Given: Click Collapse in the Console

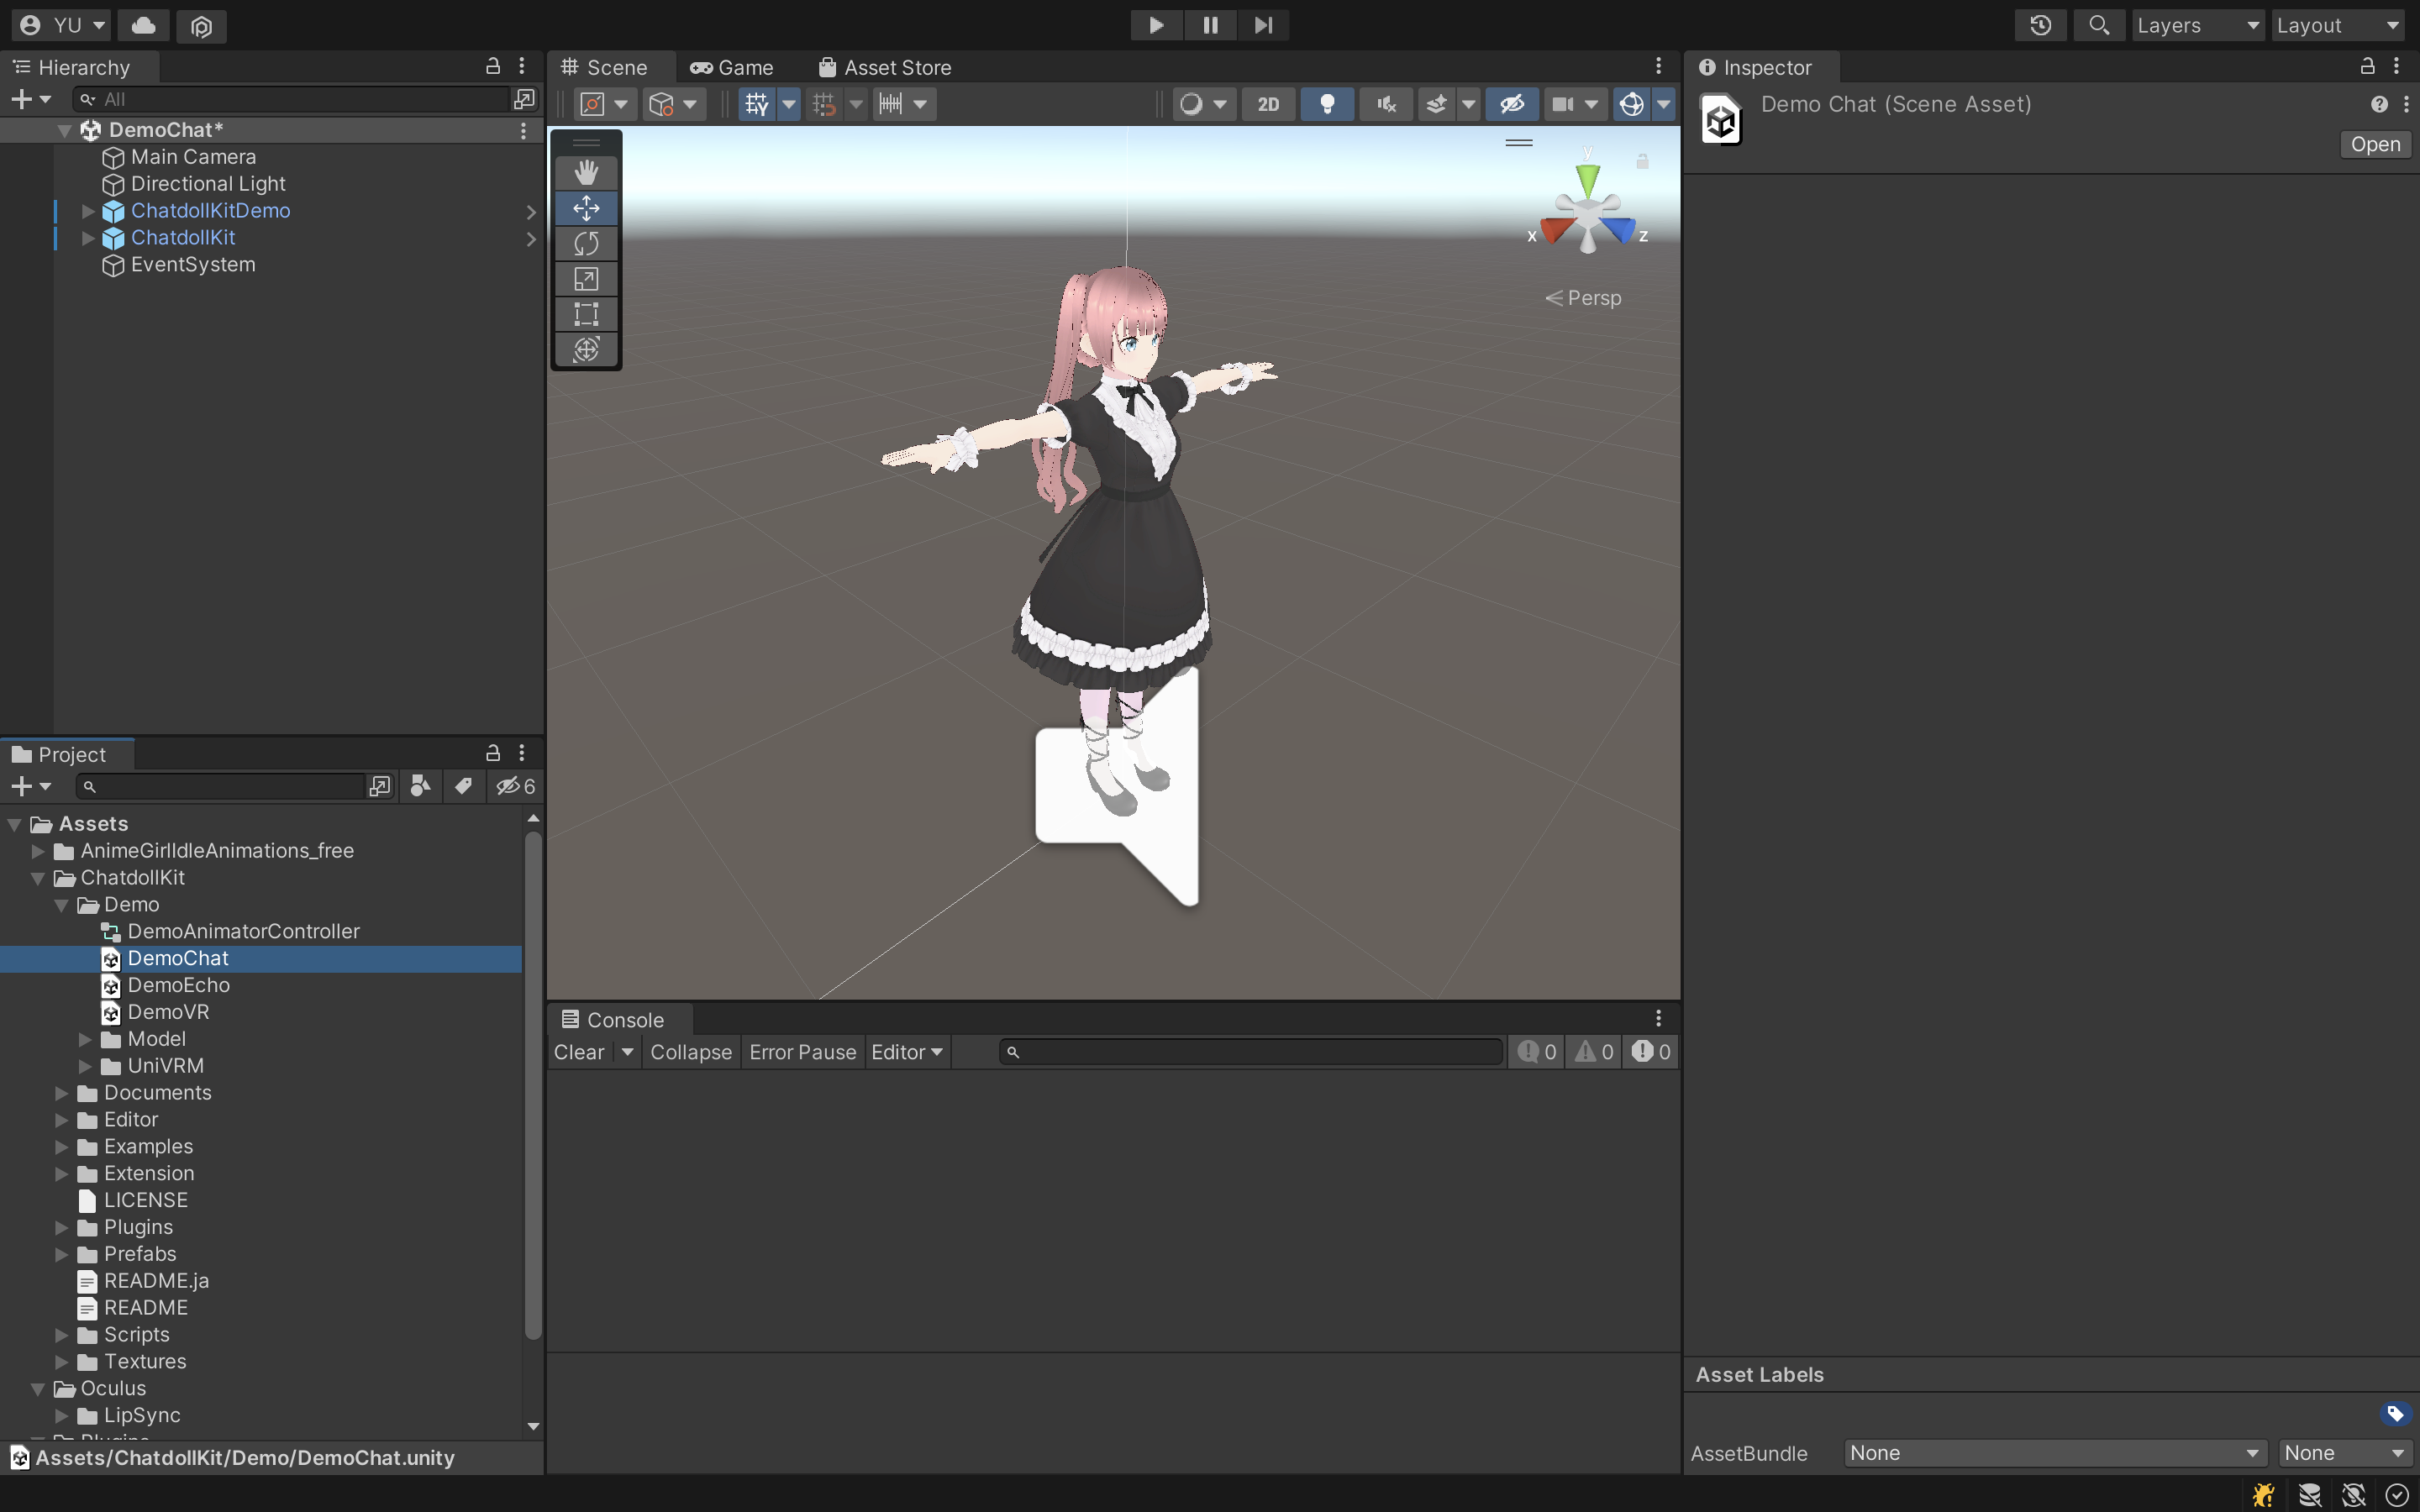Looking at the screenshot, I should point(690,1052).
